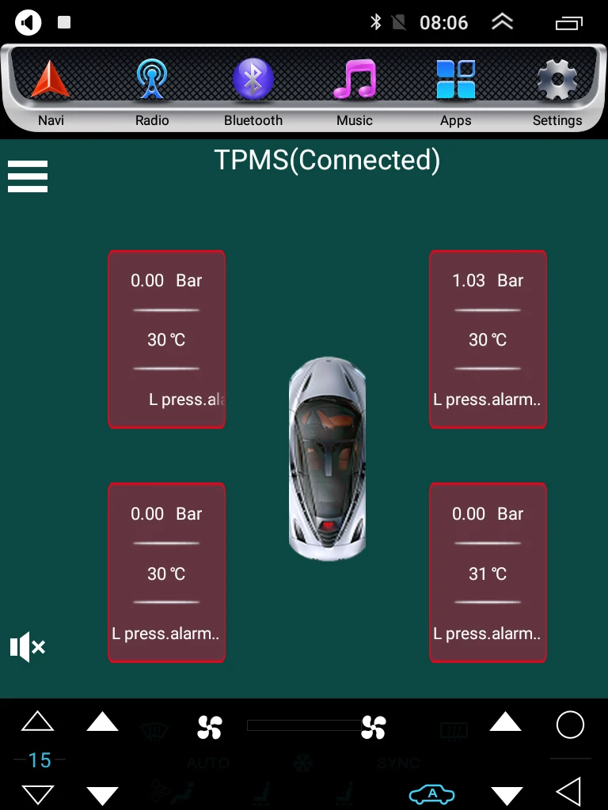608x810 pixels.
Task: Tap the muted speaker alarm icon
Action: (28, 646)
